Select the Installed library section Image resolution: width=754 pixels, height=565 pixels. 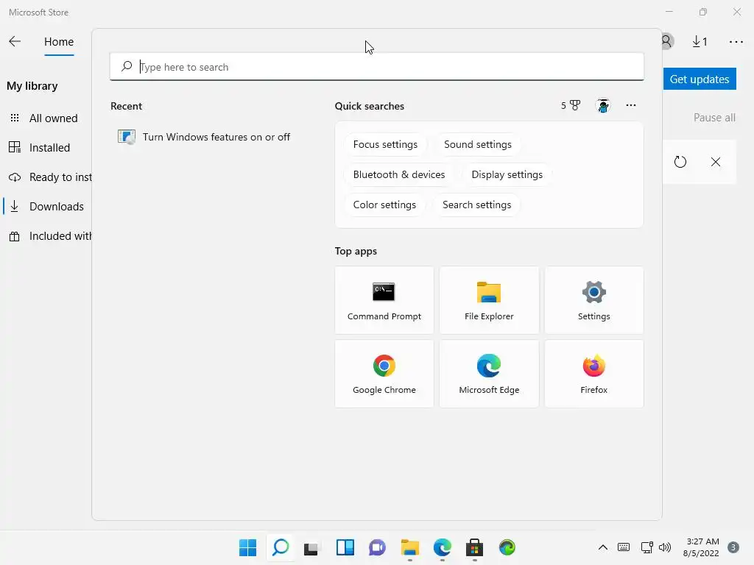pyautogui.click(x=49, y=147)
